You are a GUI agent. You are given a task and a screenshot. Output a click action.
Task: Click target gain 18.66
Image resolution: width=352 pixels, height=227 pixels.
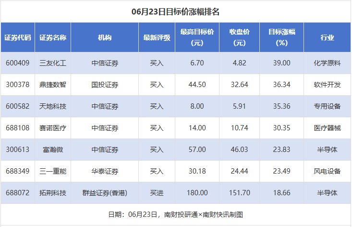[x=282, y=192]
